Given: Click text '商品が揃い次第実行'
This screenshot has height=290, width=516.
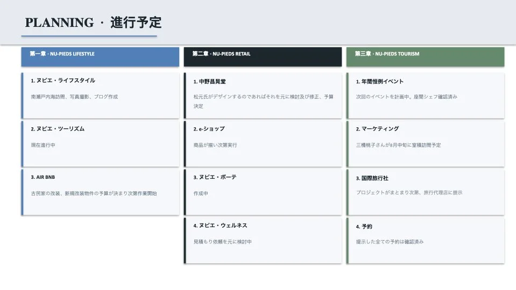Looking at the screenshot, I should pos(215,145).
